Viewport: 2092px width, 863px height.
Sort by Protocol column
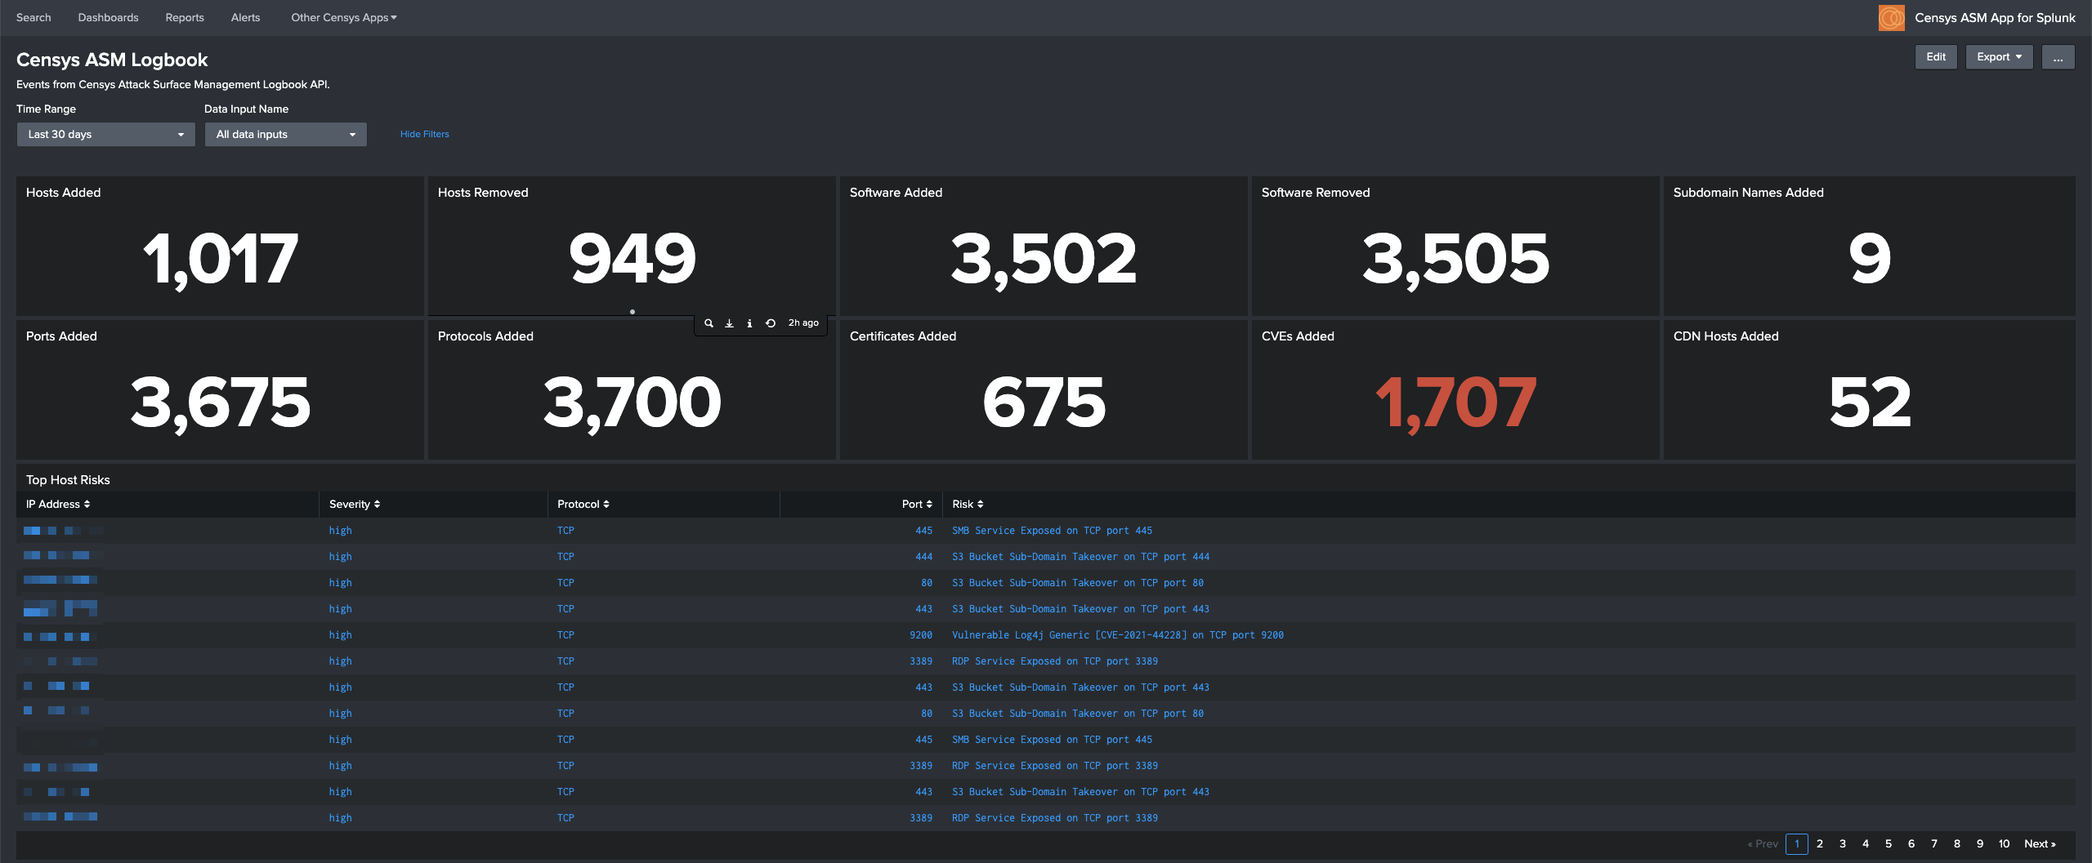(x=583, y=505)
